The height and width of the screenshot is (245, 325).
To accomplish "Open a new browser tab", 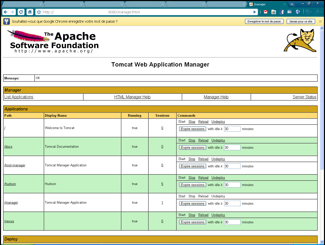I will tap(292, 4).
